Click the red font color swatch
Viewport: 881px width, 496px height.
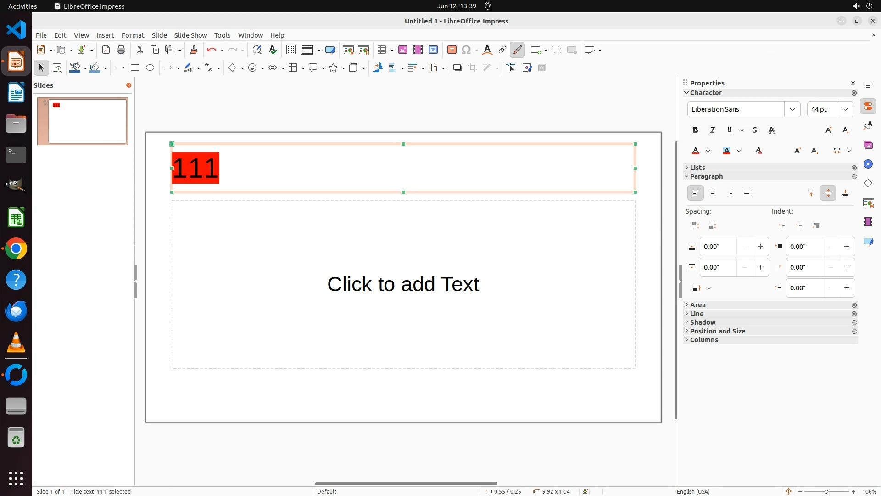point(696,151)
